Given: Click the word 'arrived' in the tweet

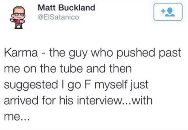Looking at the screenshot, I should 21,100.
